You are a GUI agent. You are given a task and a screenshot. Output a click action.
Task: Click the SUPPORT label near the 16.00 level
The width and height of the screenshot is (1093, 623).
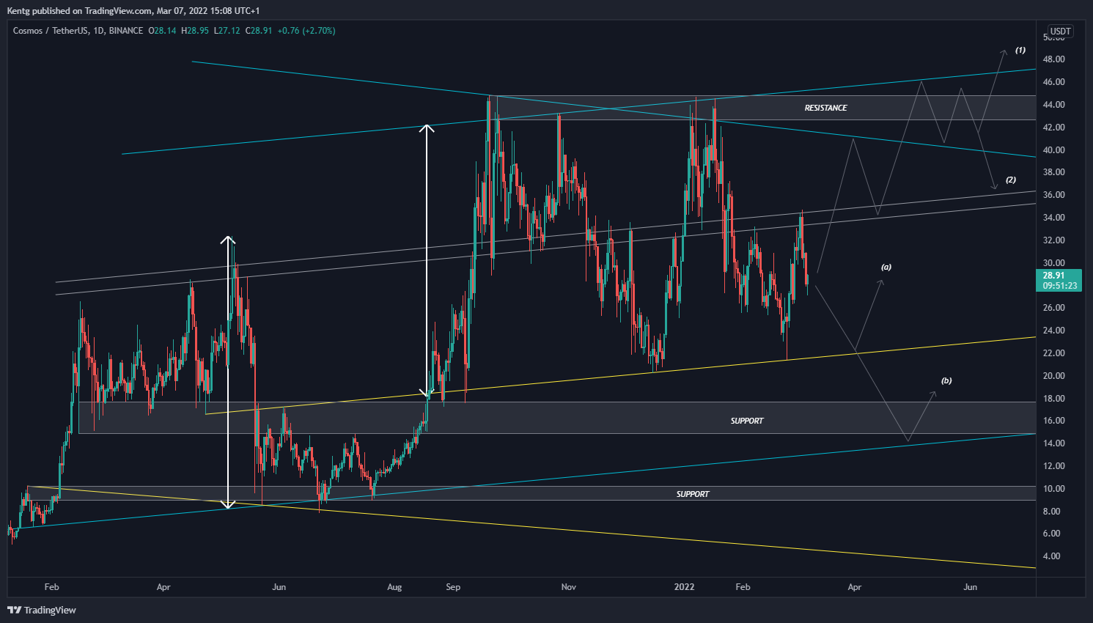pyautogui.click(x=747, y=421)
